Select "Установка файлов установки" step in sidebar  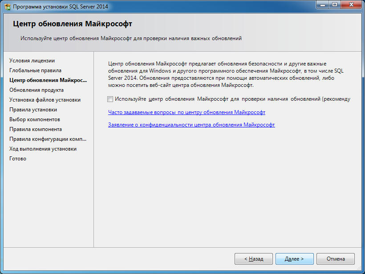tap(45, 100)
